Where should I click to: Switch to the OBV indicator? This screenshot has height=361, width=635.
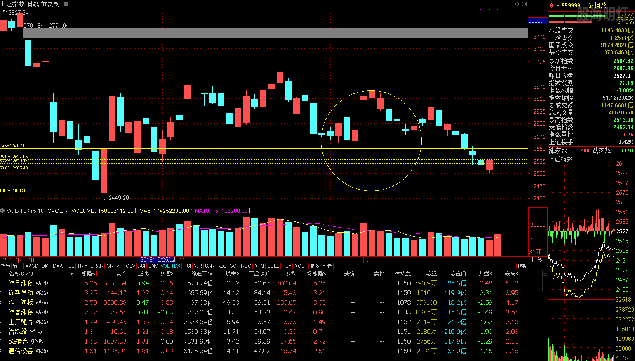(x=130, y=266)
